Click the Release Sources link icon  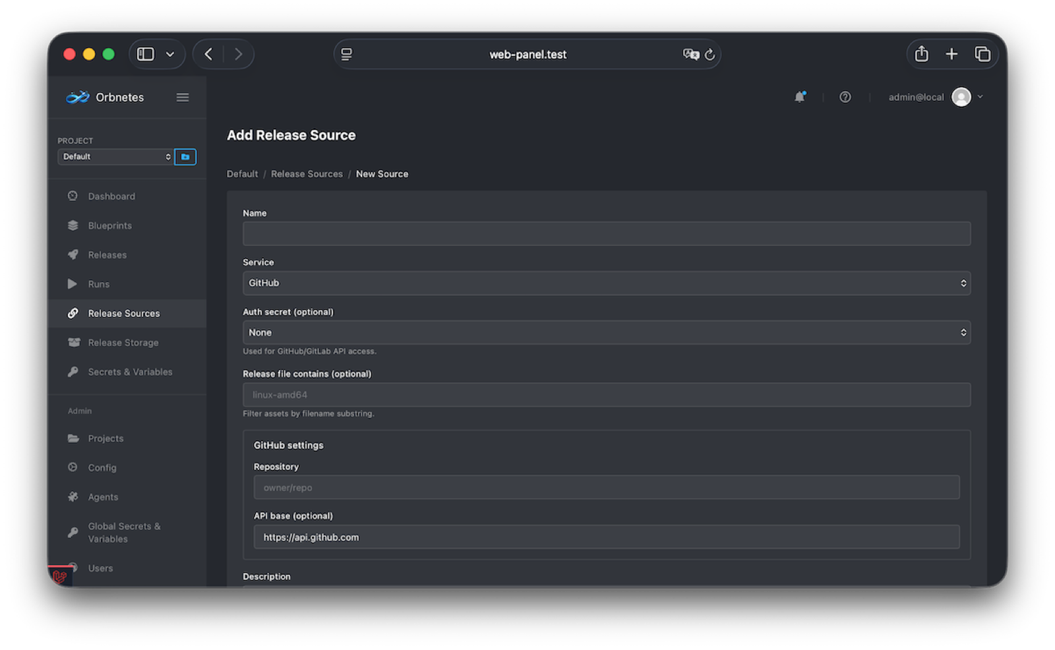pos(73,313)
